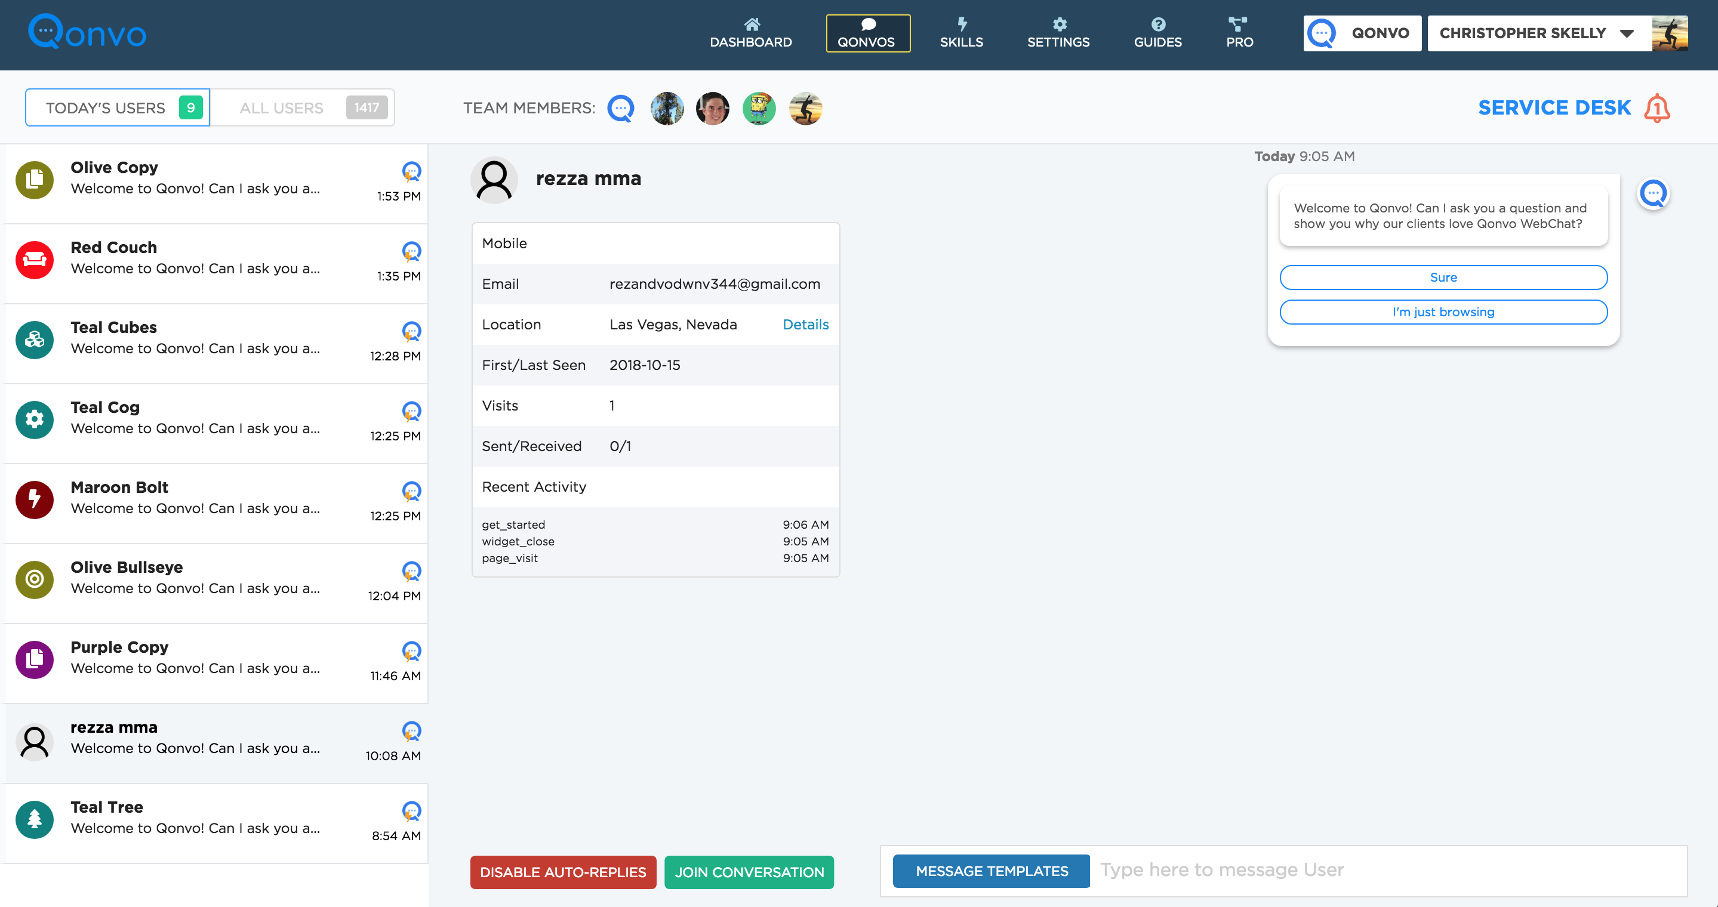Screen dimensions: 1718x907
Task: Click the Qonvo logo
Action: 87,32
